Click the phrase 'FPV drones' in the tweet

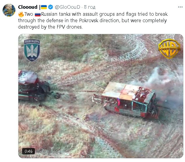tap(69, 27)
